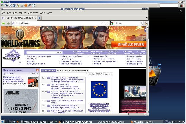
Task: Click the refresh screen VNC toolbar icon
Action: coord(14,6)
